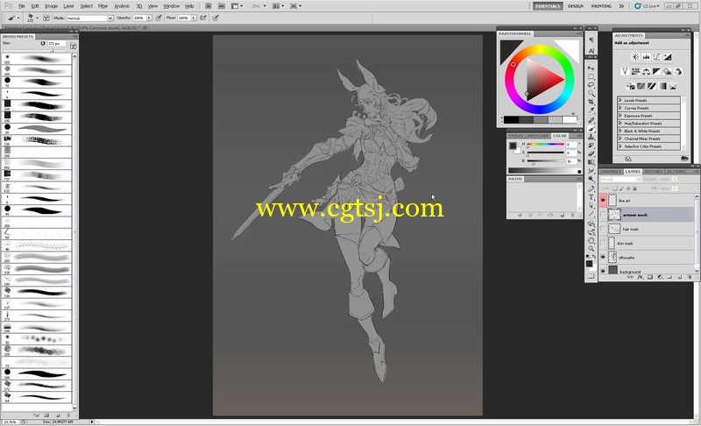Image resolution: width=701 pixels, height=426 pixels.
Task: Select the Brush tool in the toolbox
Action: coord(591,129)
